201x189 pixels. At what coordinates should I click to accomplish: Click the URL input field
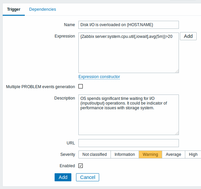point(129,143)
